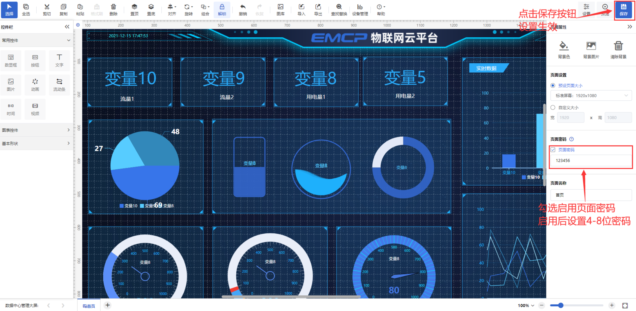Click the 导出 export icon

(x=318, y=10)
